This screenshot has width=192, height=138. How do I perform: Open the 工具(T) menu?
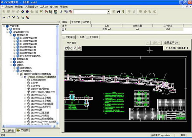[x=44, y=7]
